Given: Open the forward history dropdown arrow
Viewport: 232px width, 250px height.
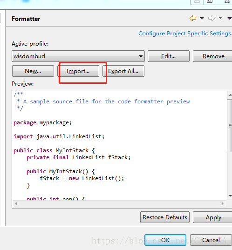Looking at the screenshot, I should coord(220,18).
